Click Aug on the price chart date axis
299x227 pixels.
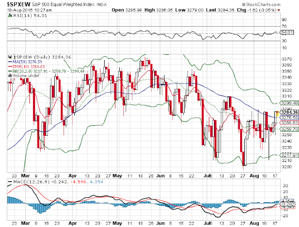pos(254,176)
